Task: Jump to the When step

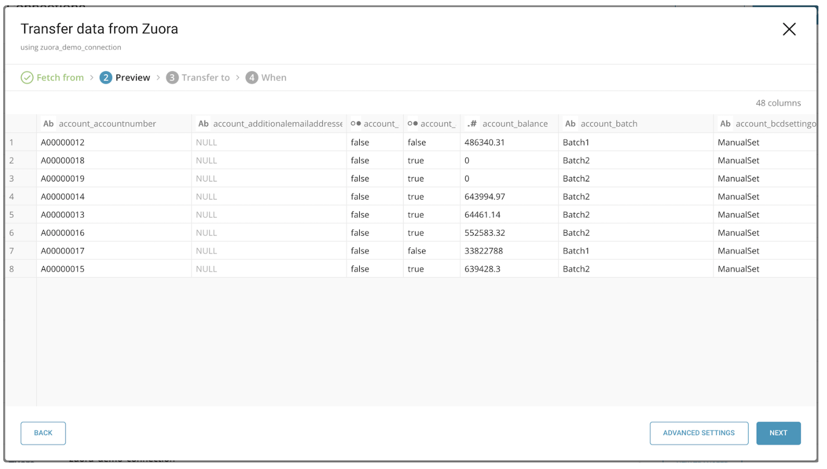Action: click(273, 78)
